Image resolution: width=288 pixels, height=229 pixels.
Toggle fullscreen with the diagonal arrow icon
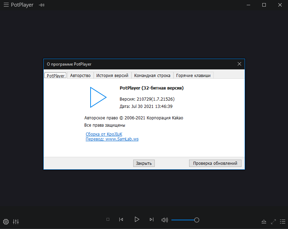(x=273, y=222)
